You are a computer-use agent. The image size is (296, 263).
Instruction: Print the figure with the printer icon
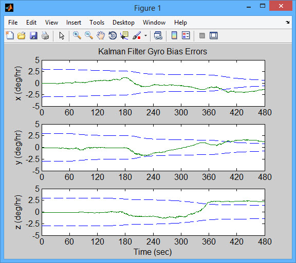coord(45,35)
